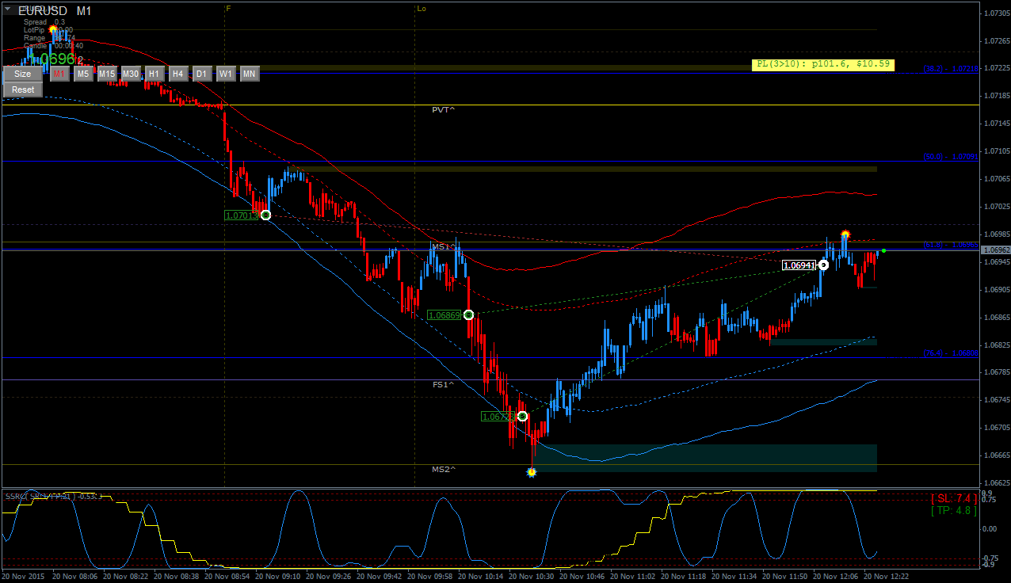The height and width of the screenshot is (583, 1011).
Task: Click the Spread 0.3 info line
Action: pos(44,22)
